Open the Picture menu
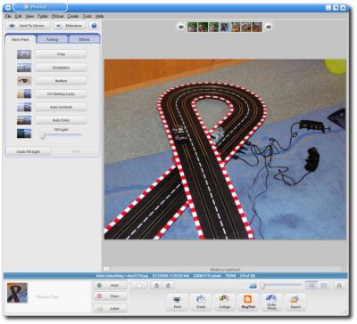This screenshot has height=324, width=357. click(58, 16)
